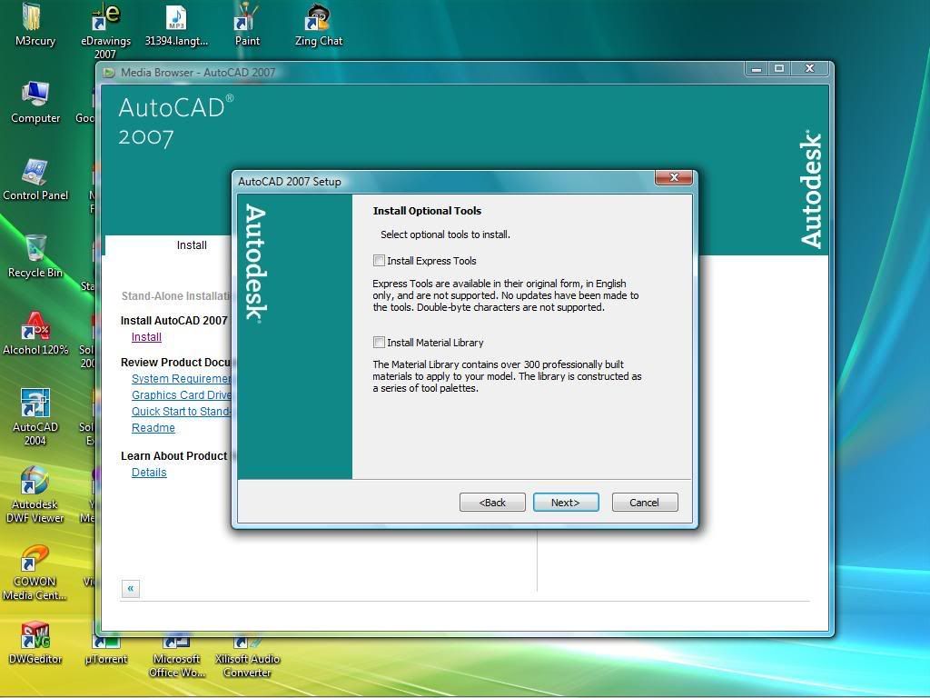The width and height of the screenshot is (930, 698).
Task: Open the Computer desktop icon
Action: coord(35,102)
